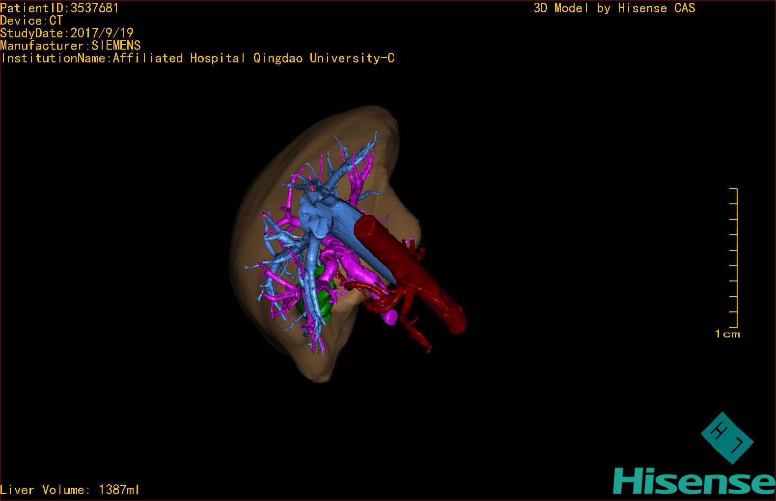The width and height of the screenshot is (776, 501).
Task: Click the yellow scale ruler
Action: point(734,258)
